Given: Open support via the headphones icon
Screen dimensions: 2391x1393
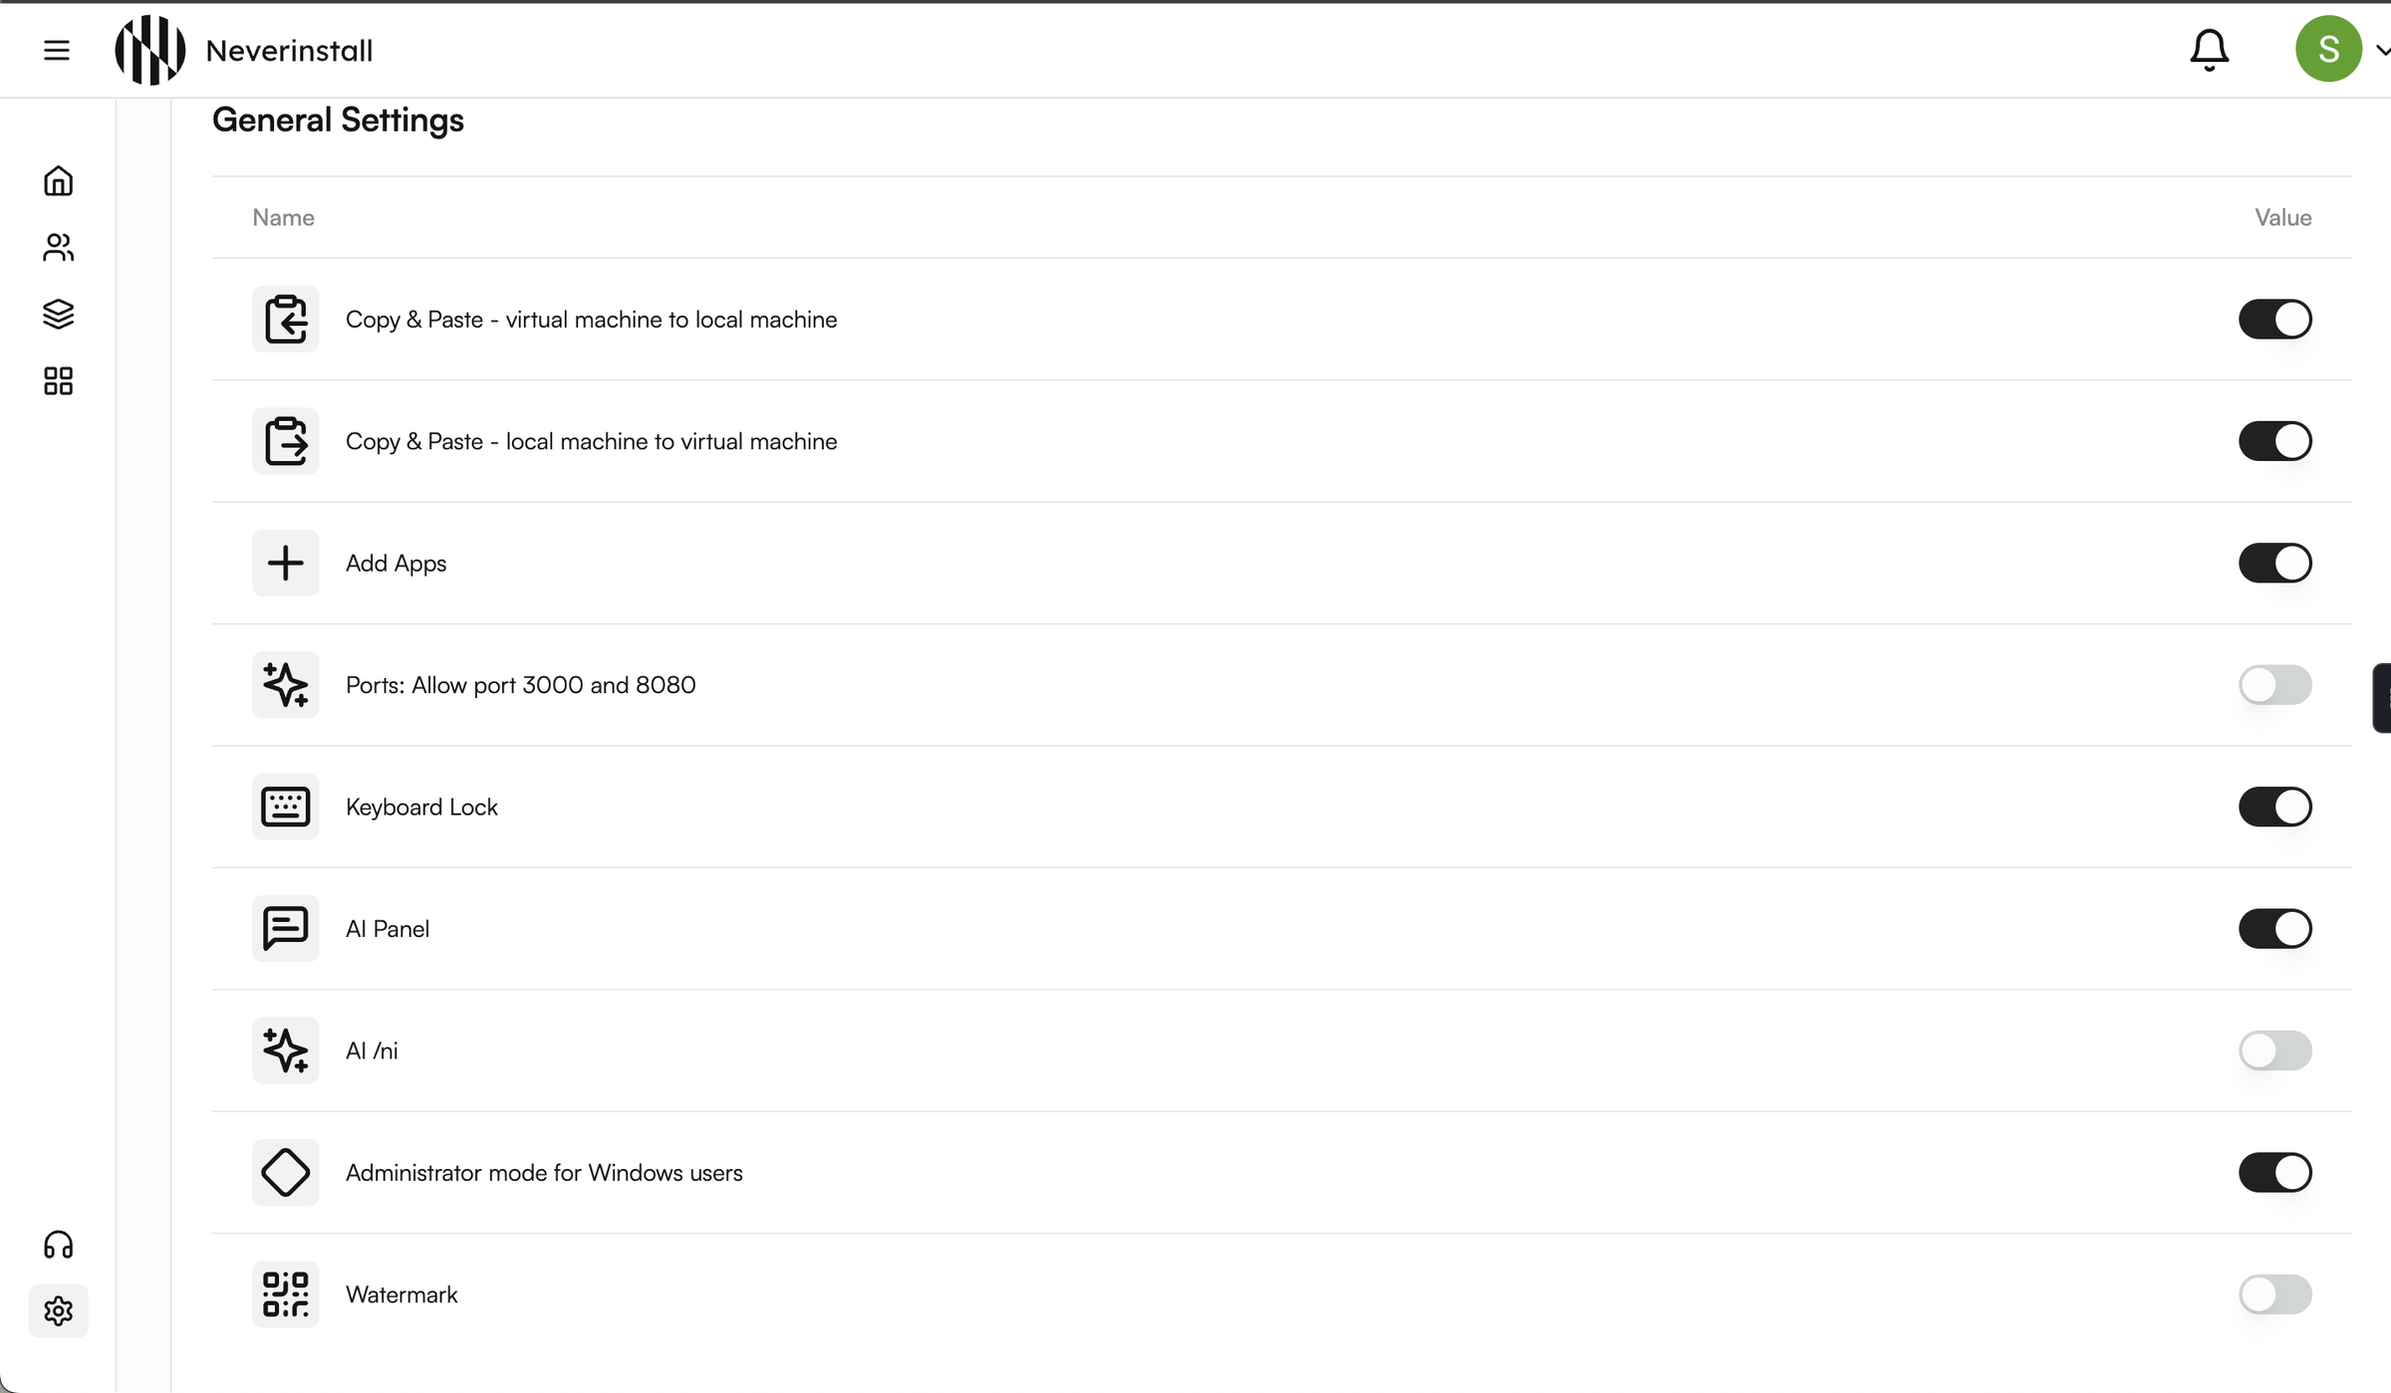Looking at the screenshot, I should pyautogui.click(x=58, y=1245).
